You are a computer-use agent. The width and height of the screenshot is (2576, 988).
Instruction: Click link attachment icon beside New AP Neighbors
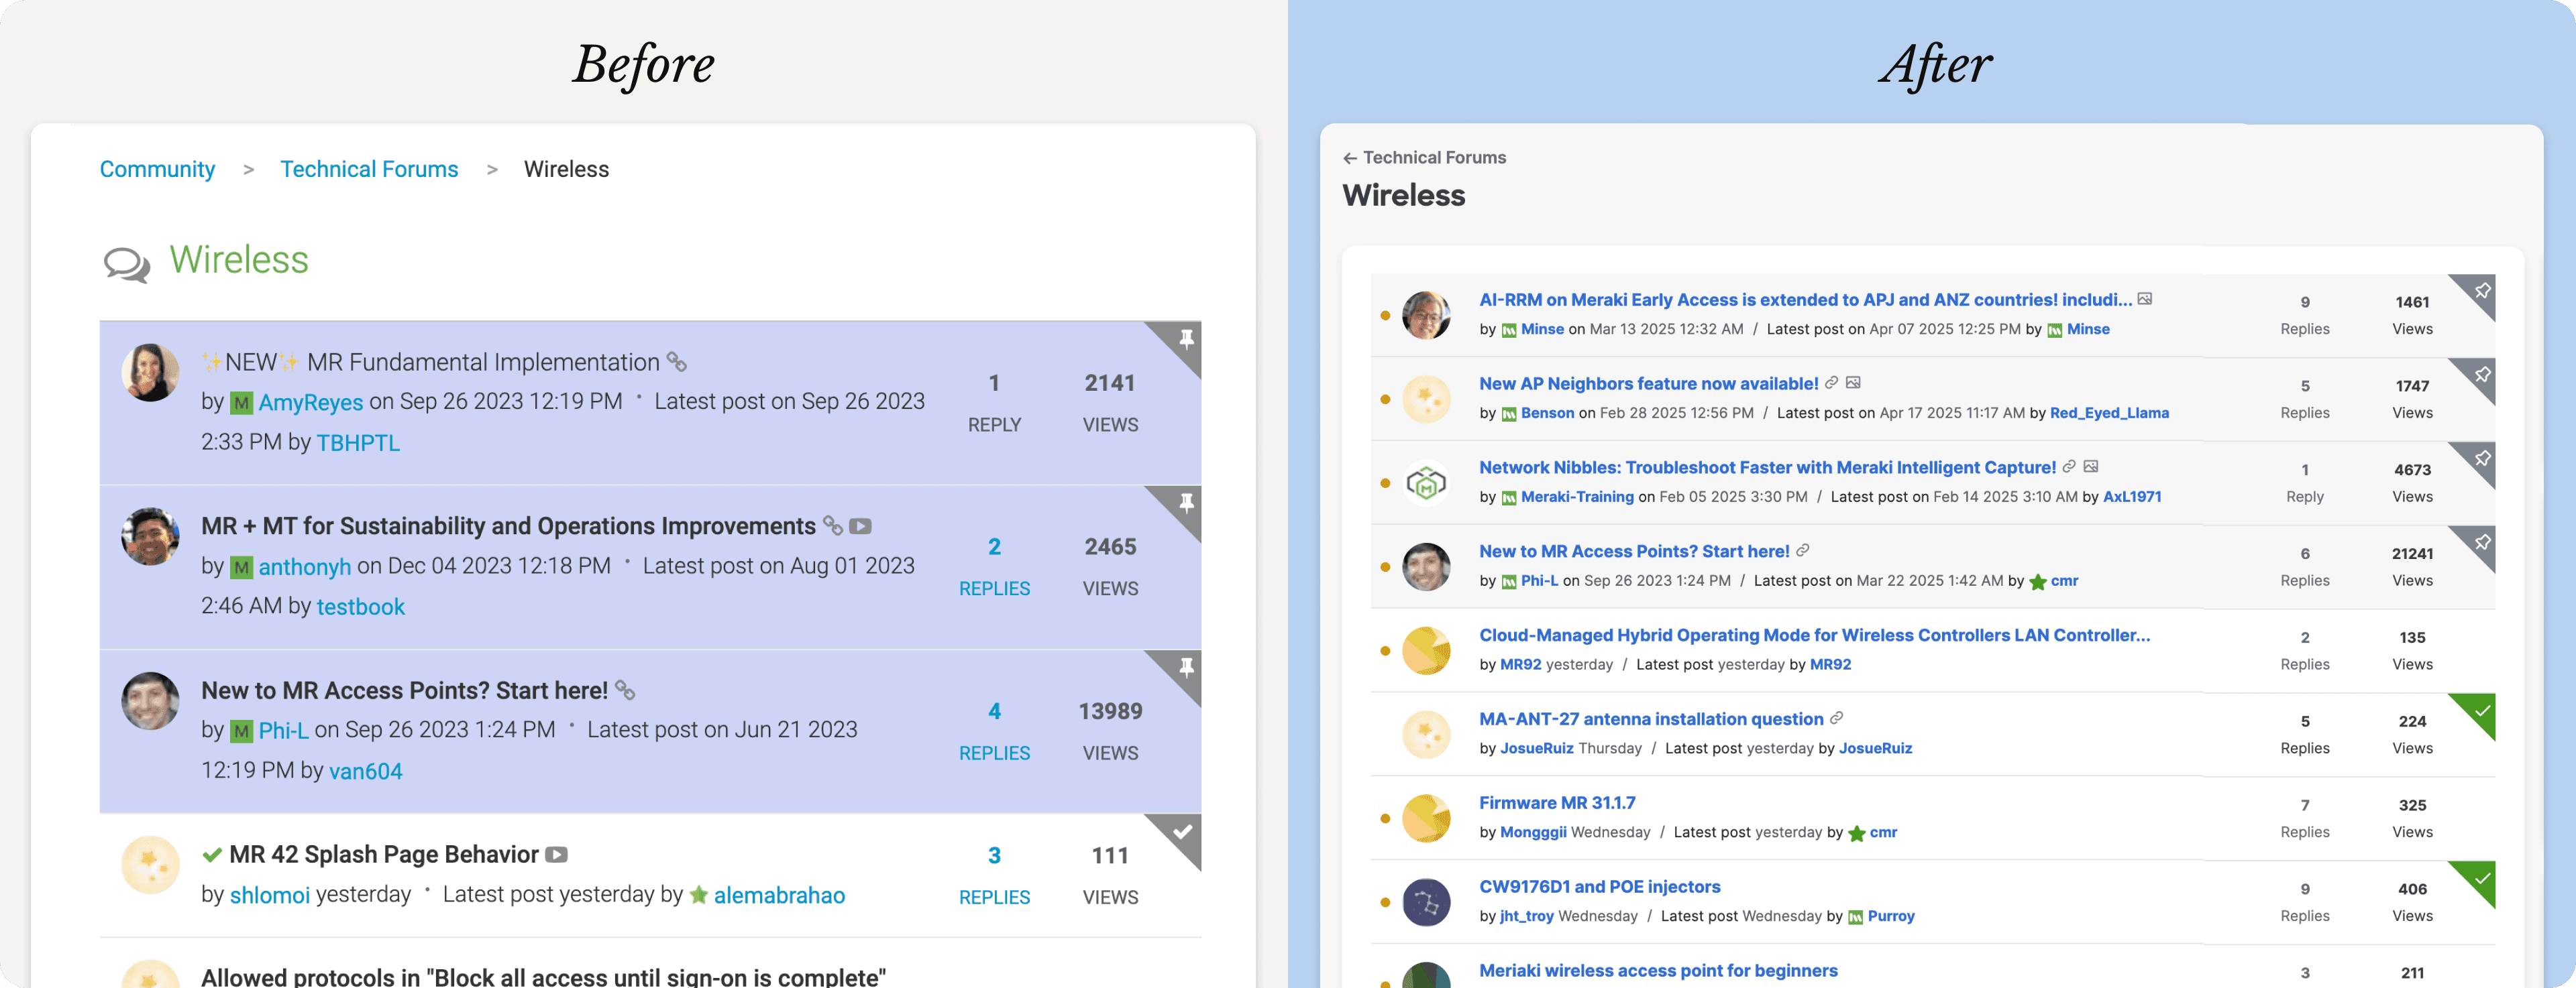[x=1831, y=383]
